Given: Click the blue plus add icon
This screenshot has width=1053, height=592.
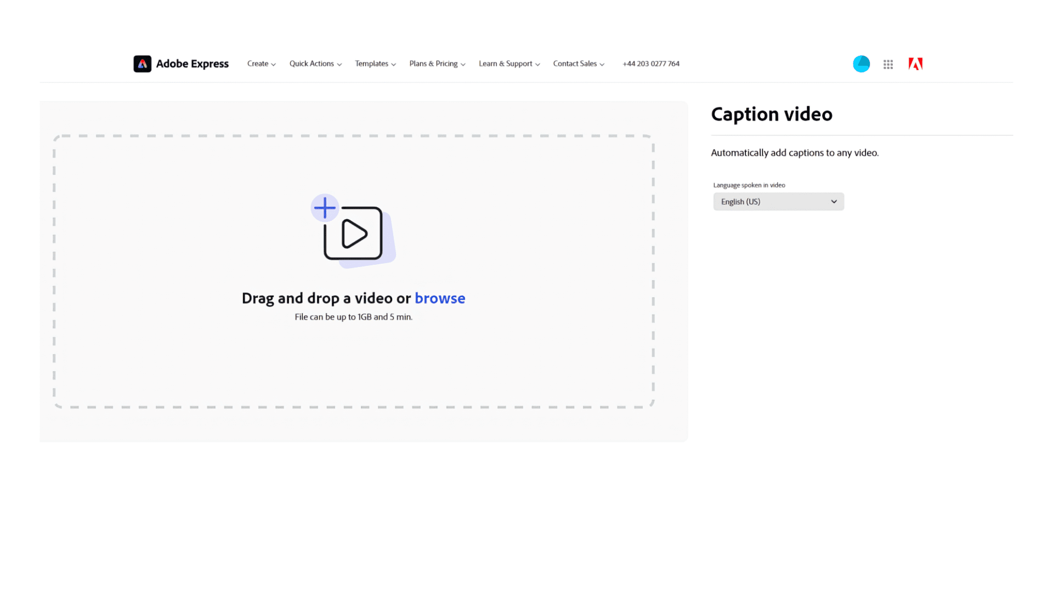Looking at the screenshot, I should coord(325,208).
